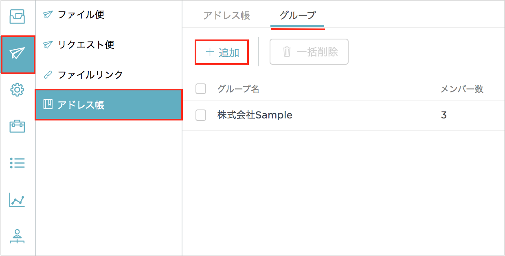Screen dimensions: 505x256
Task: Switch to the アドレス帳 tab
Action: coord(226,16)
